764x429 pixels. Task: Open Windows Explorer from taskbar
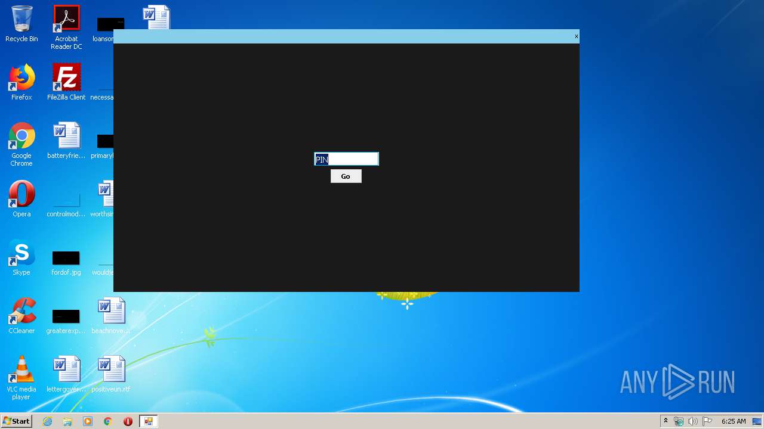(67, 421)
